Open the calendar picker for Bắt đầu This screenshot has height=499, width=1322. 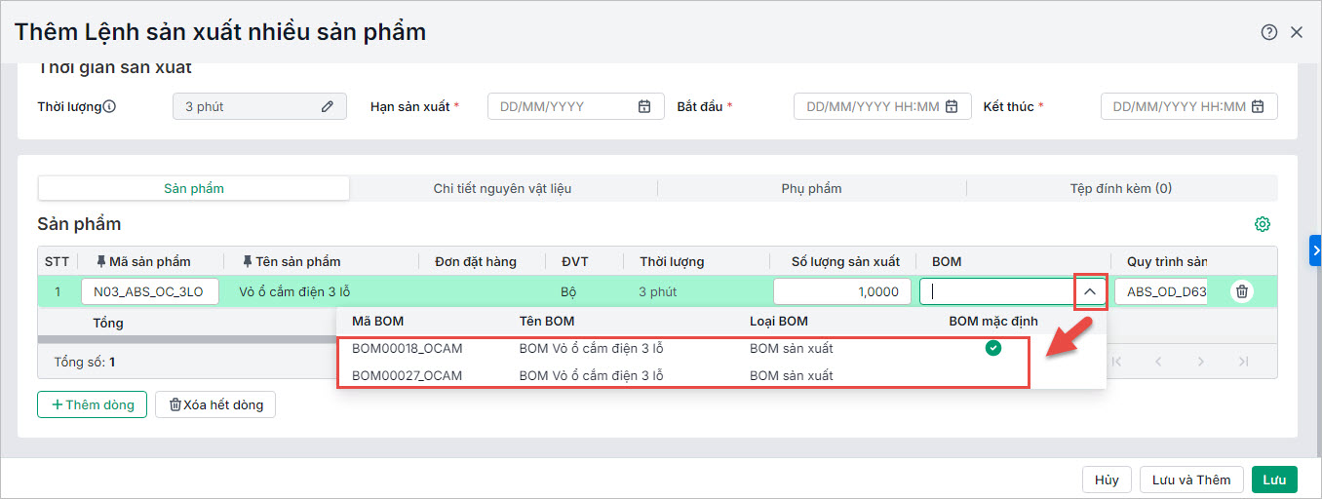[952, 107]
